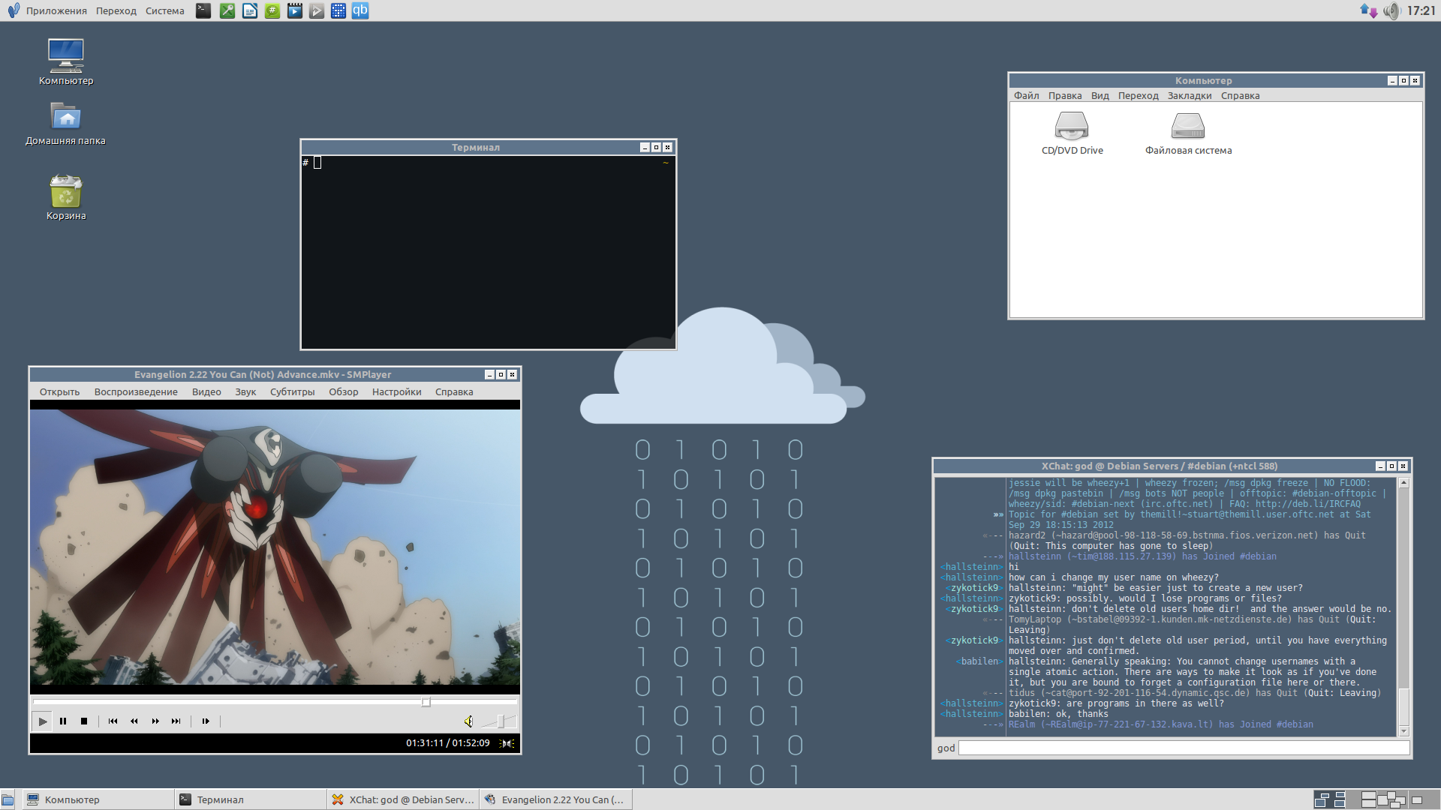Image resolution: width=1441 pixels, height=810 pixels.
Task: Open the Субтитры menu
Action: pos(293,392)
